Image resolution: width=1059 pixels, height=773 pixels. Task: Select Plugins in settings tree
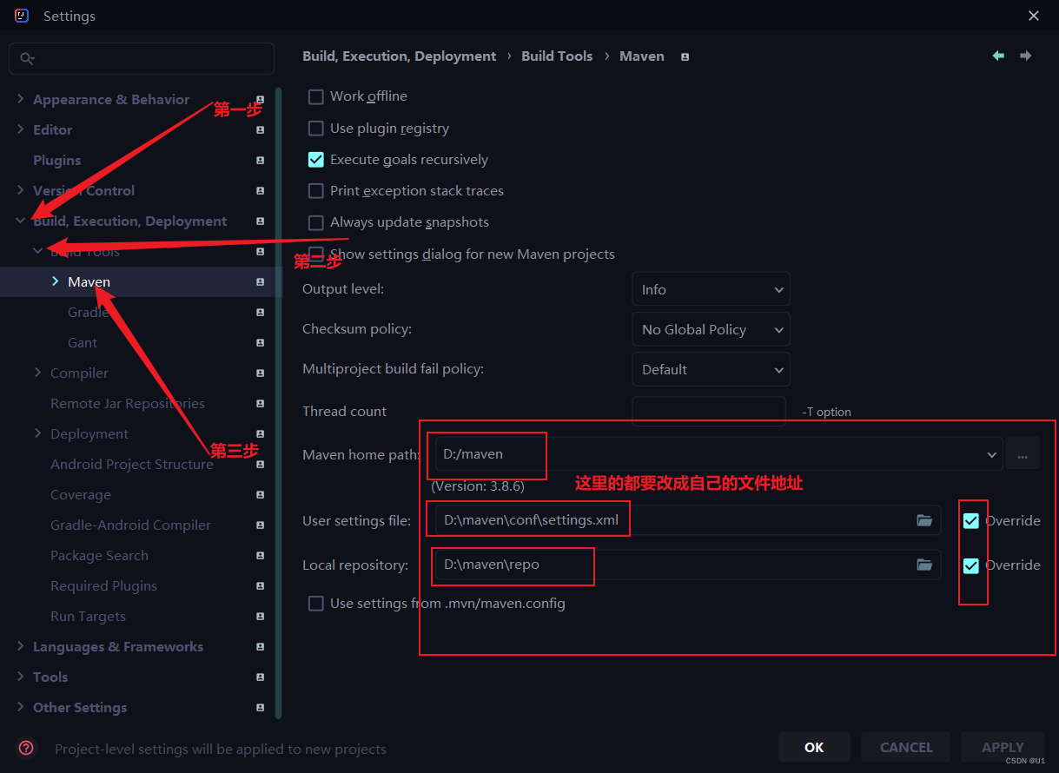(x=56, y=161)
